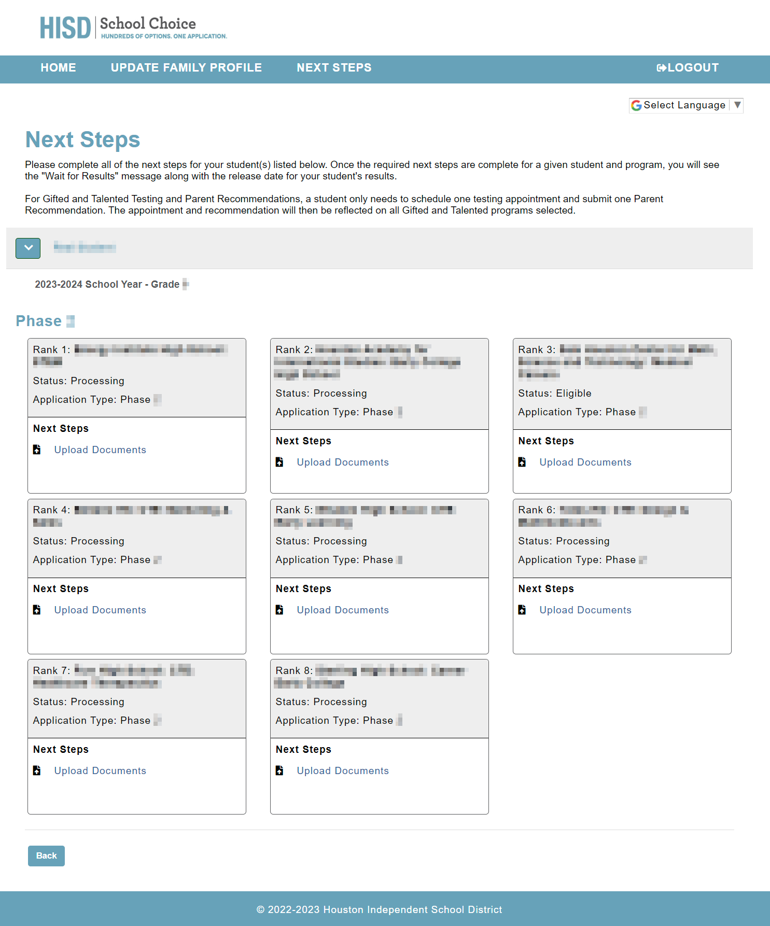The height and width of the screenshot is (926, 770).
Task: Click the HISD School Choice logo
Action: 133,27
